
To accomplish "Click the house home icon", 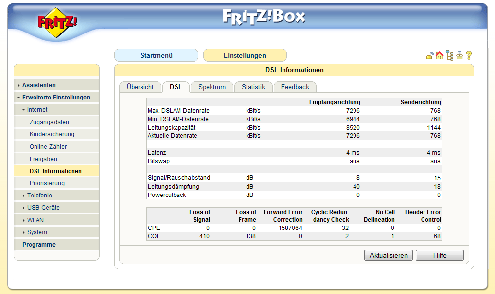I will coord(439,56).
